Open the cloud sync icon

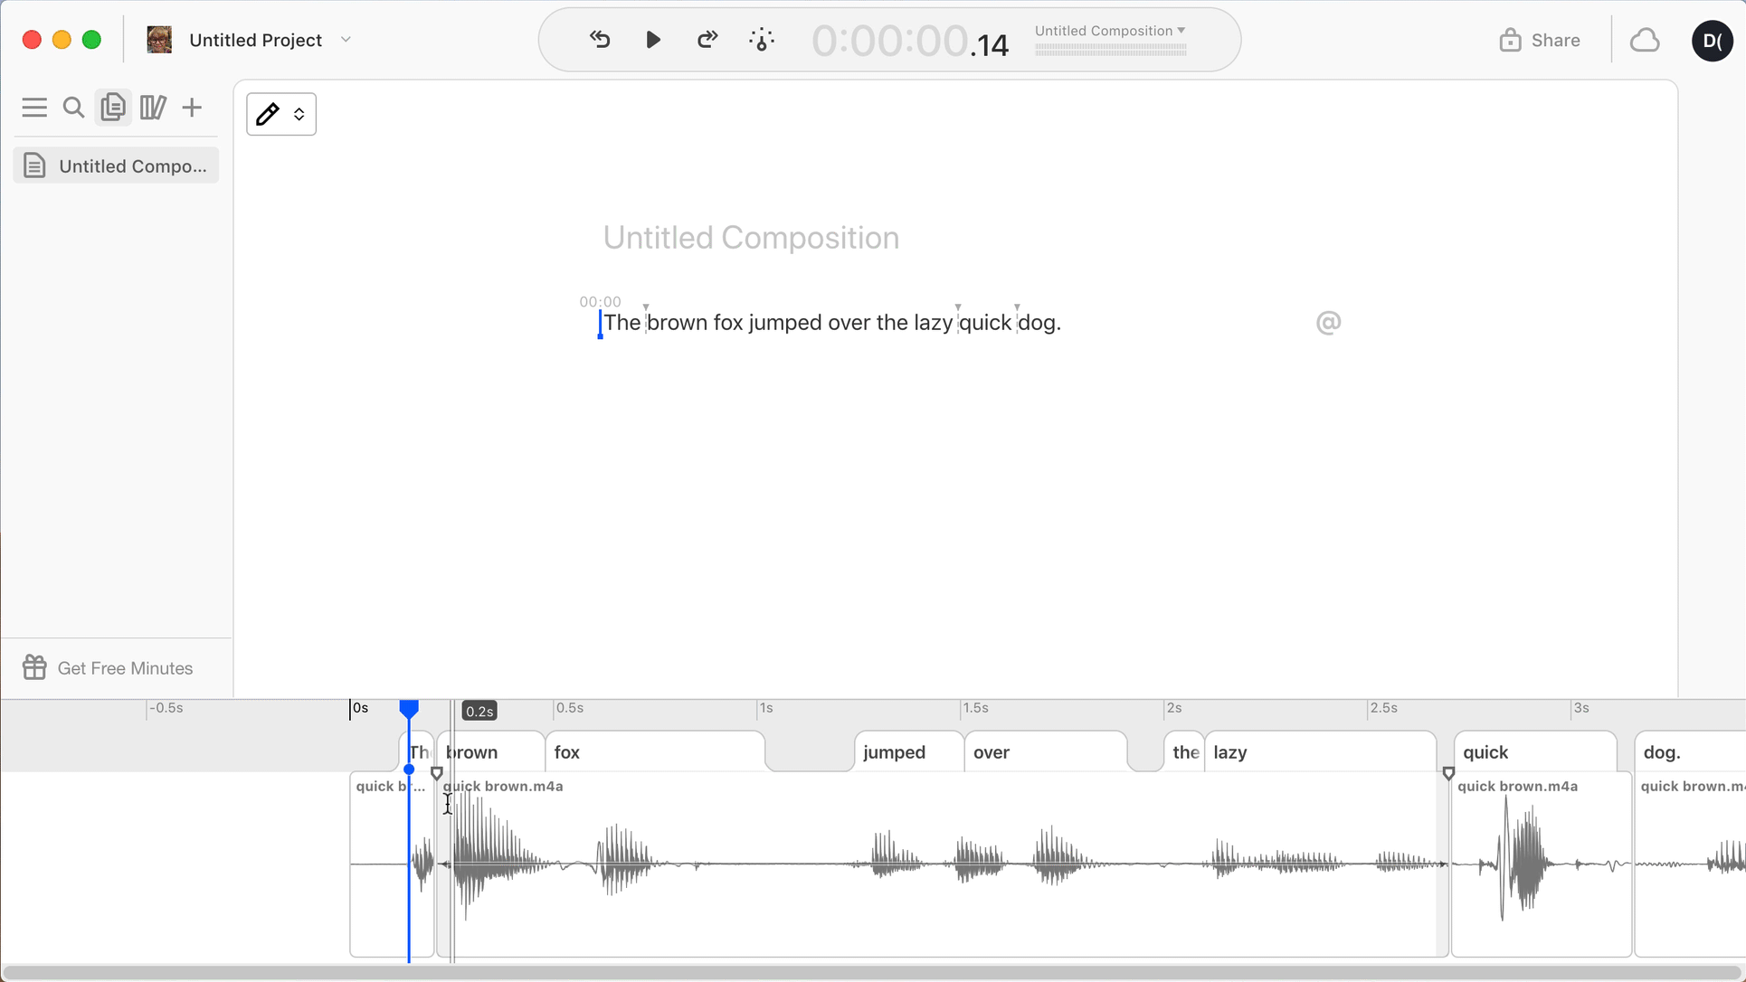coord(1644,40)
